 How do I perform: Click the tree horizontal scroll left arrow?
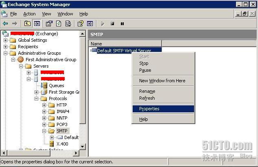click(x=4, y=153)
